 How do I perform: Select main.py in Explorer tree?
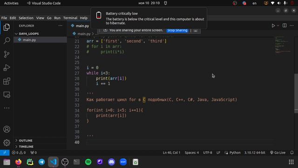click(x=40, y=40)
